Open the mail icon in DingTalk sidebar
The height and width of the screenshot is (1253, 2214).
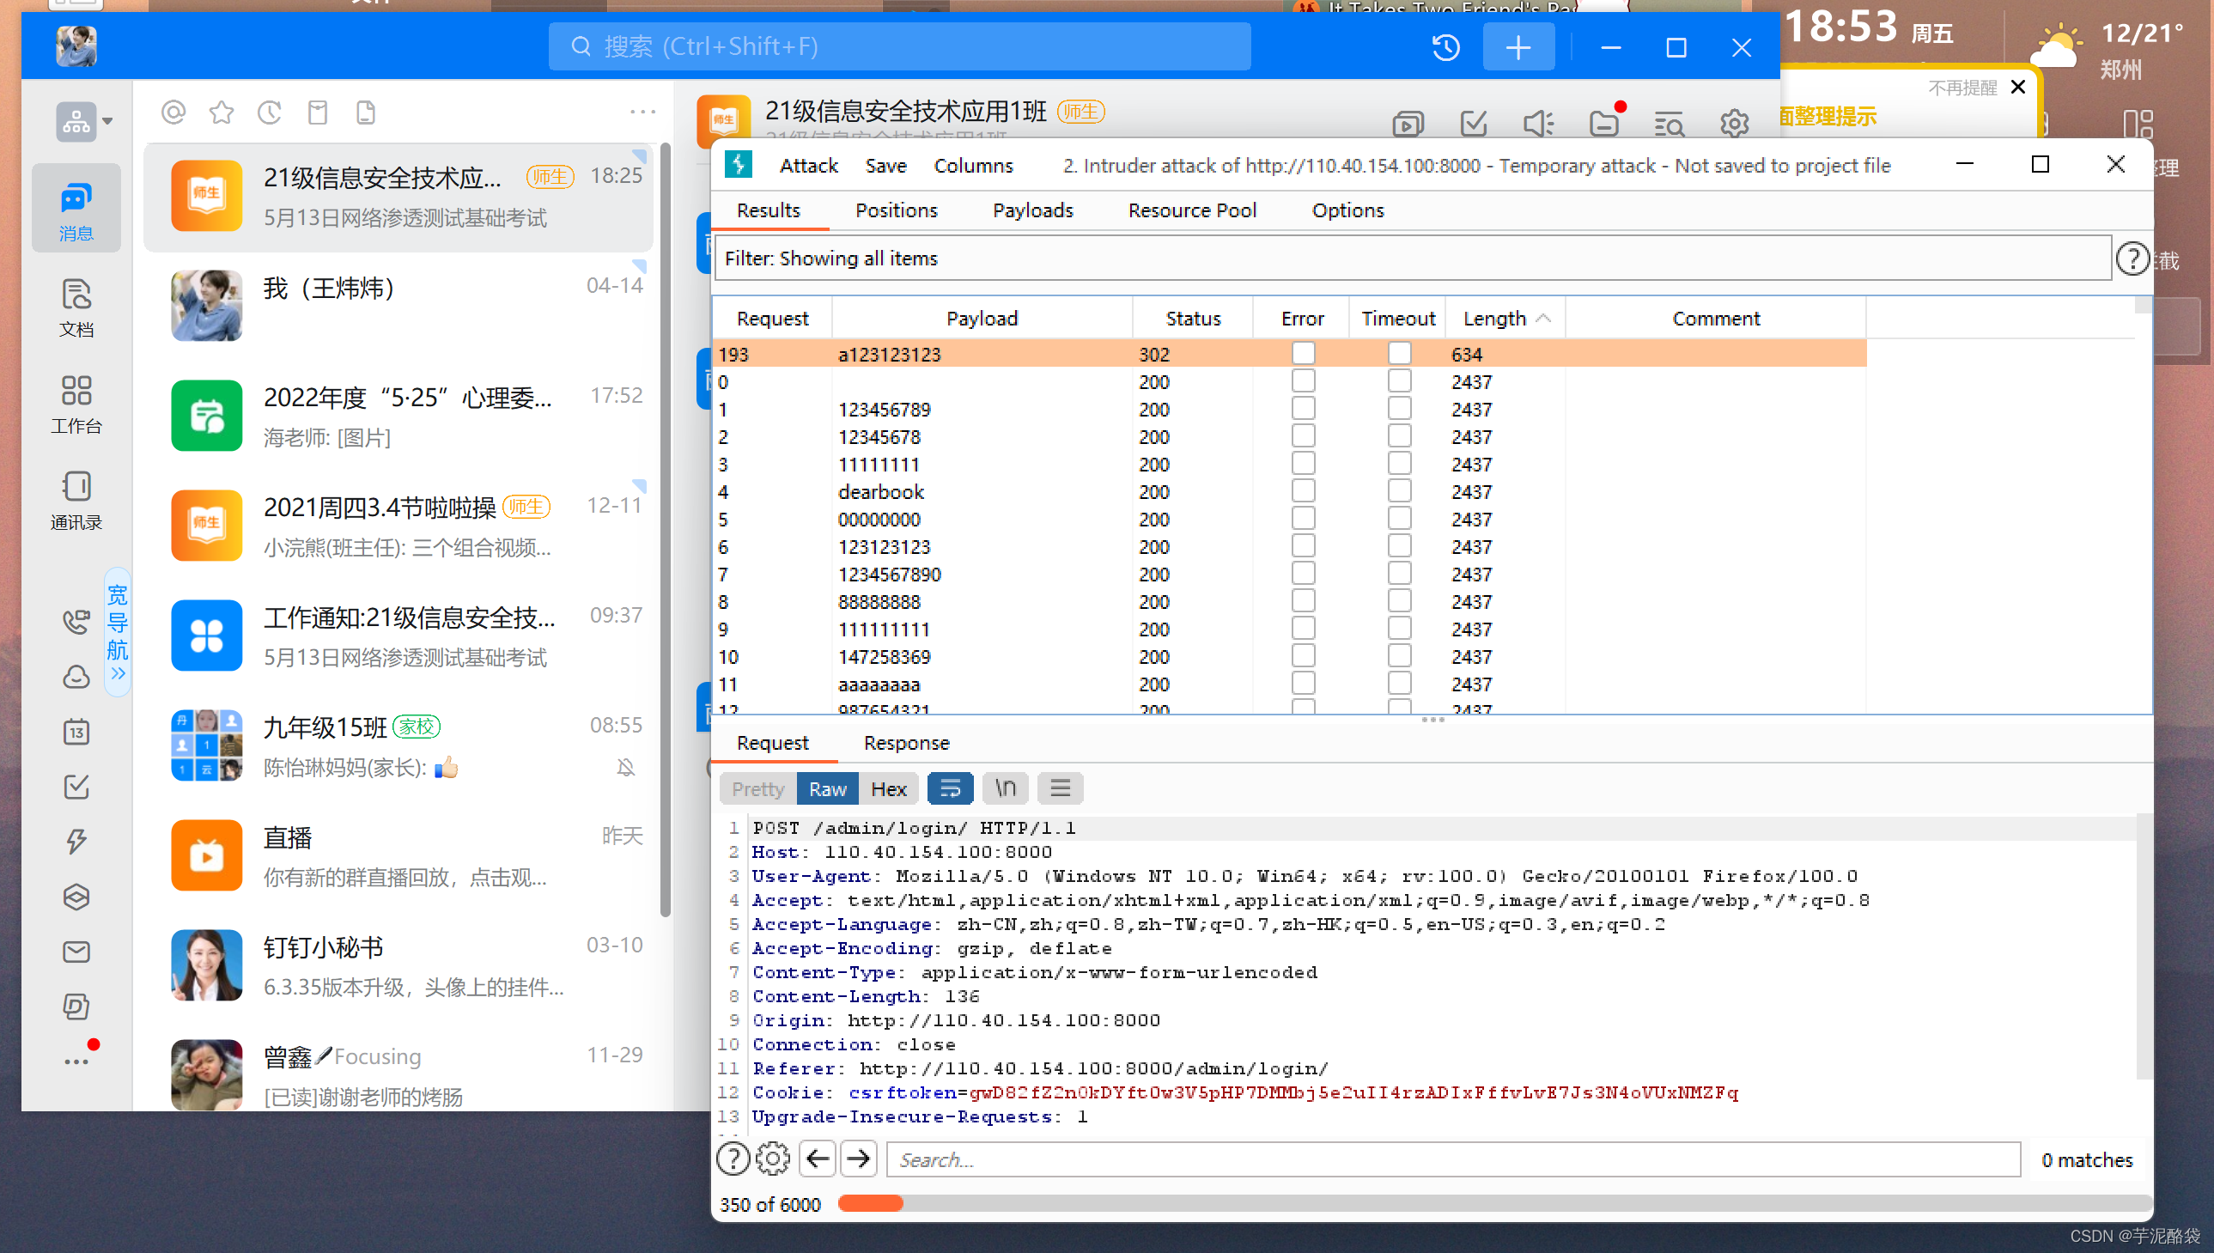[x=76, y=952]
